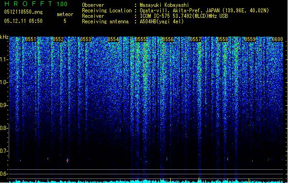Select antenna value A504HB(yagi 4el)
Screen dimensions: 288x183
tap(162, 22)
